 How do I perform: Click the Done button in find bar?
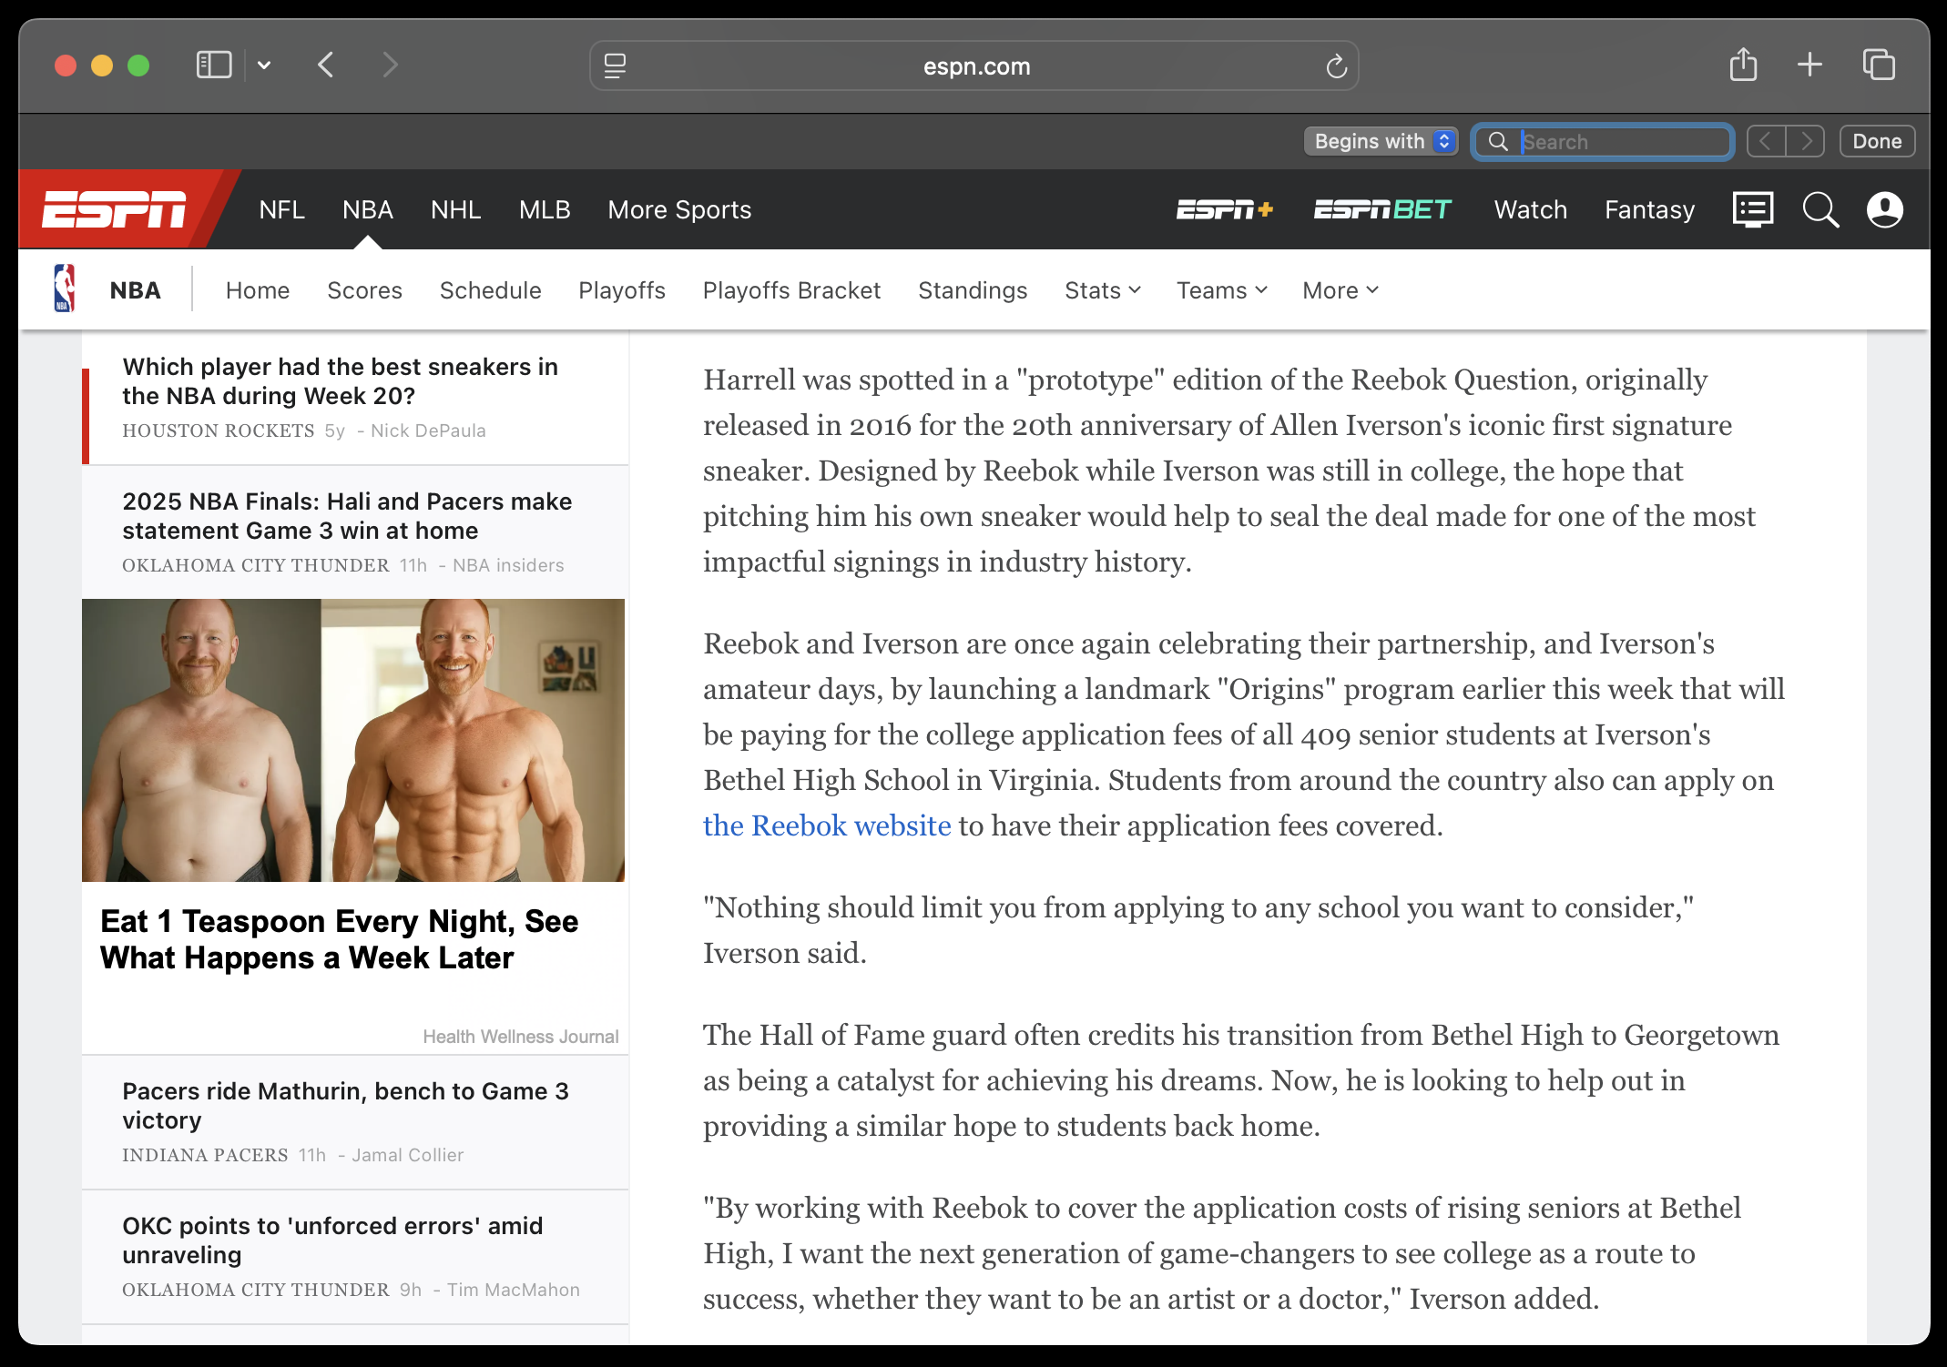(1876, 142)
